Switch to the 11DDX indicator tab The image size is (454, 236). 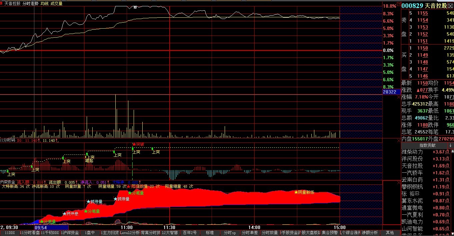[10, 233]
